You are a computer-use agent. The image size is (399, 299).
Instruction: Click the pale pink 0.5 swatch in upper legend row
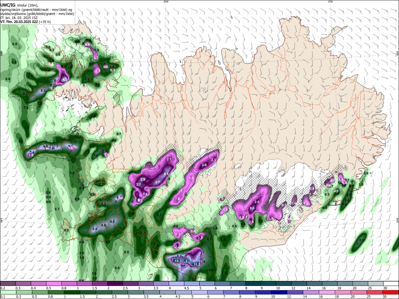54,284
